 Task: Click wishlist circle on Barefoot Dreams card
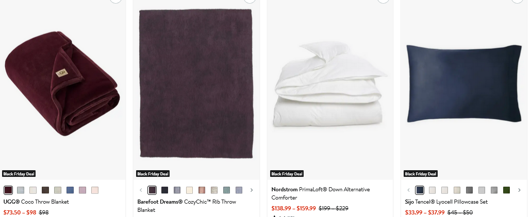coord(250,1)
